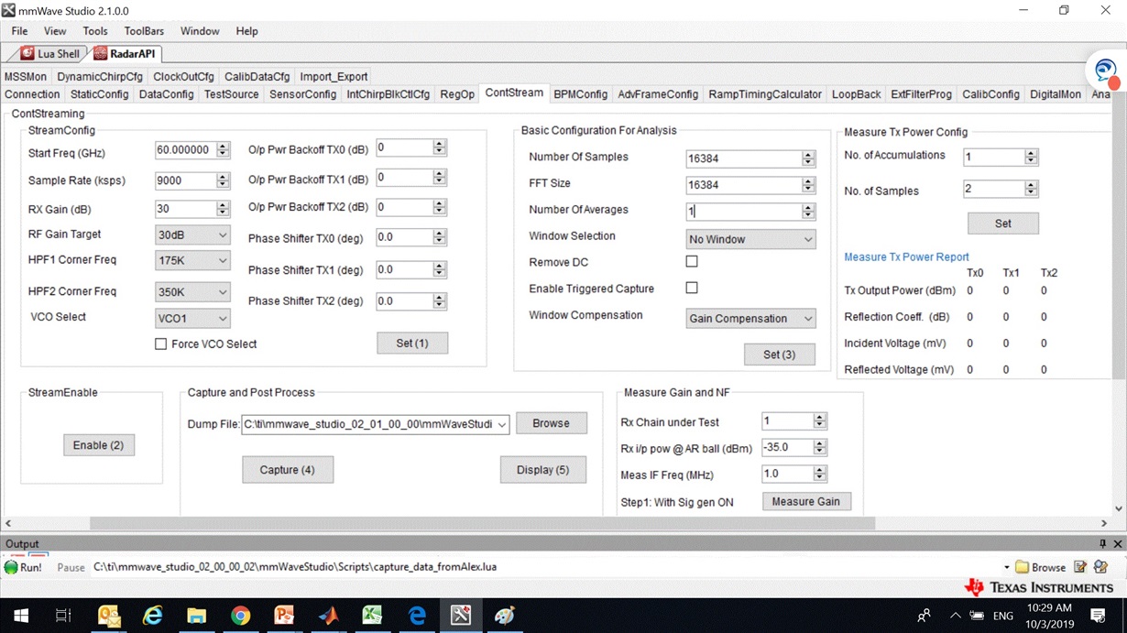Click the FFT Size value field
Viewport: 1127px width, 633px height.
point(743,184)
